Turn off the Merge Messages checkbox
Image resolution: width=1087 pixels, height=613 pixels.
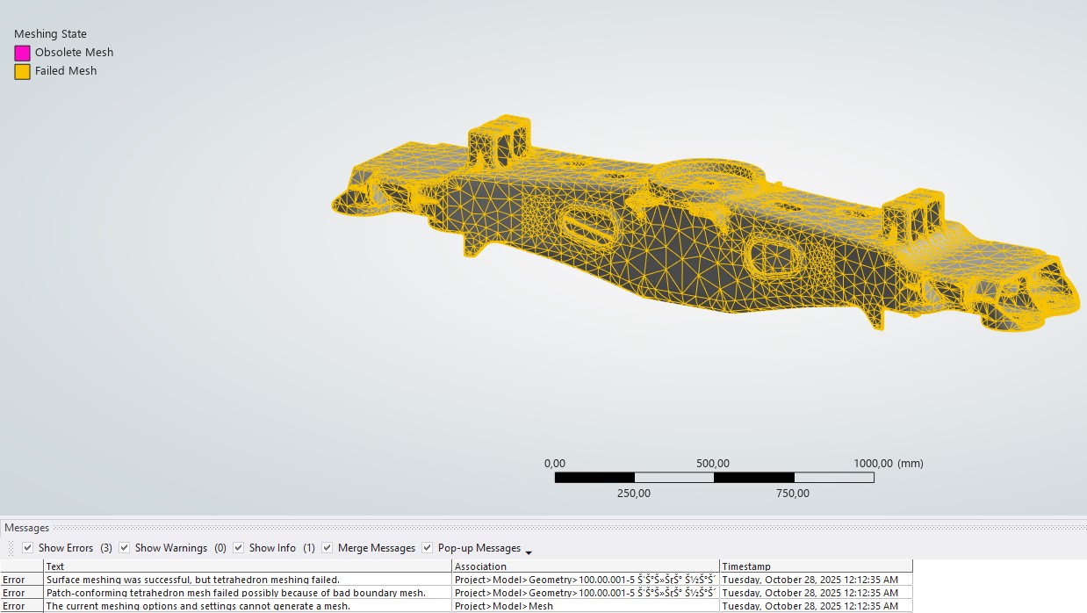(328, 548)
